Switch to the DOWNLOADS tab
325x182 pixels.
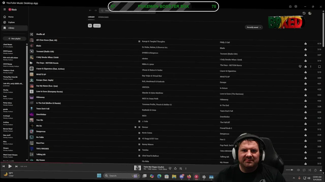[x=103, y=17]
